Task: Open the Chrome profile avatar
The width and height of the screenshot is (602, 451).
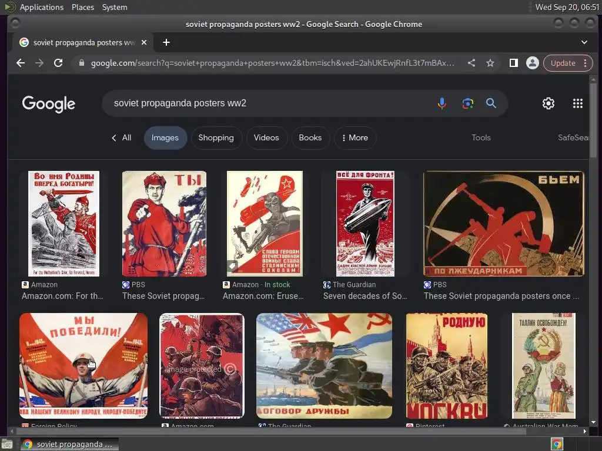Action: pos(533,63)
